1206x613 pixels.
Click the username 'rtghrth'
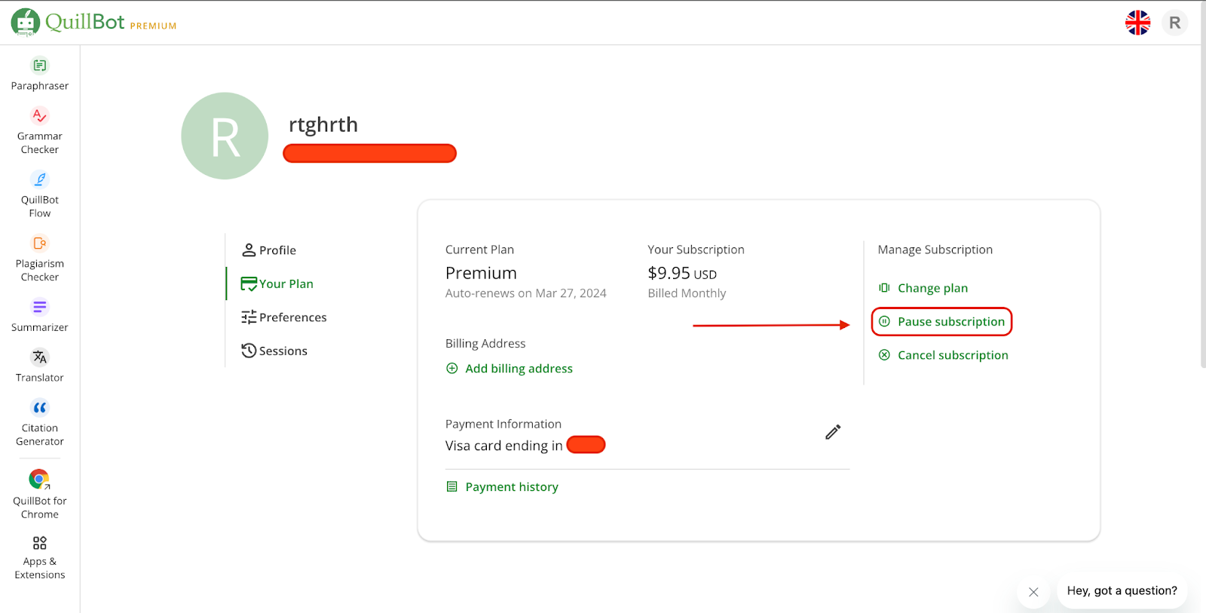pyautogui.click(x=323, y=124)
